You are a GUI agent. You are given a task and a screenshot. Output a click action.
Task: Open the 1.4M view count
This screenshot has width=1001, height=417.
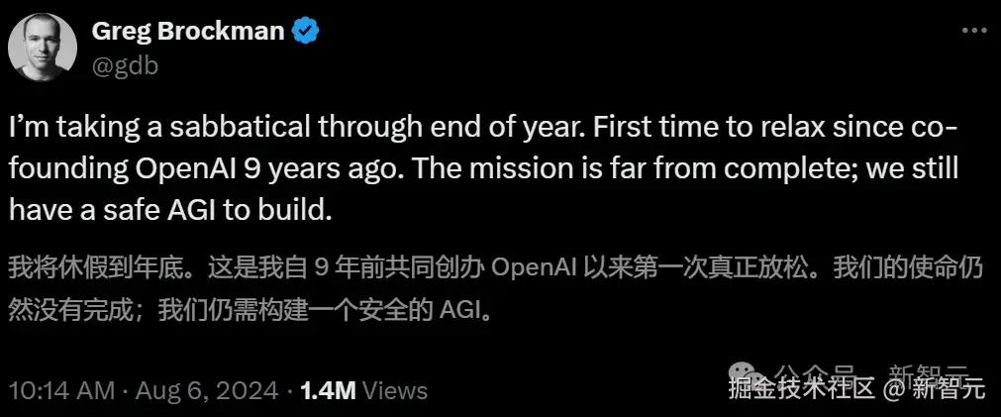pyautogui.click(x=327, y=390)
